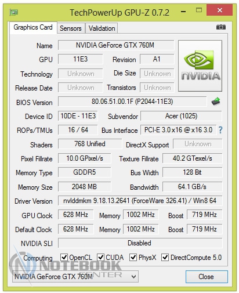Click the Bus Interface question mark

[220, 130]
